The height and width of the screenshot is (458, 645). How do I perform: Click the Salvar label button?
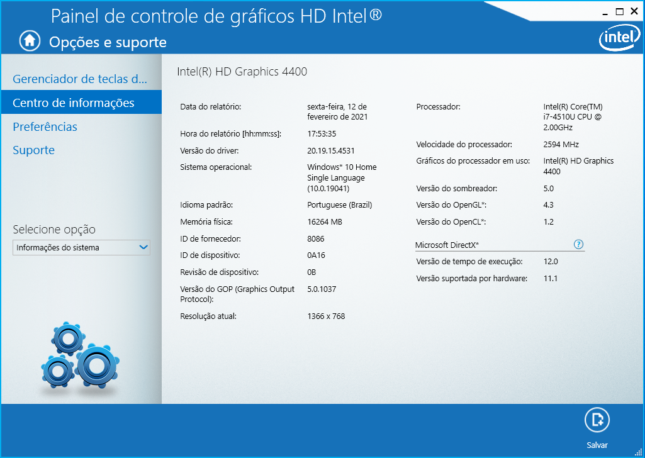597,445
